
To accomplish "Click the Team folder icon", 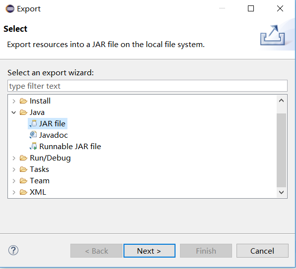I will click(x=23, y=181).
